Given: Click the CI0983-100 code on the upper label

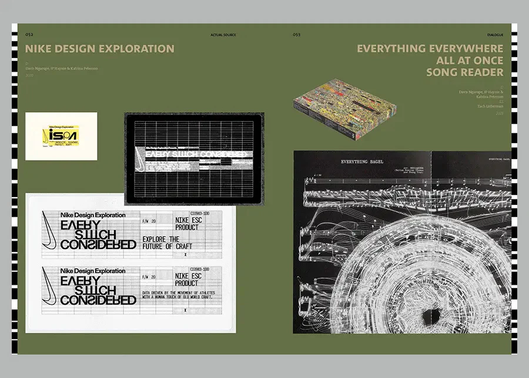Looking at the screenshot, I should 200,214.
